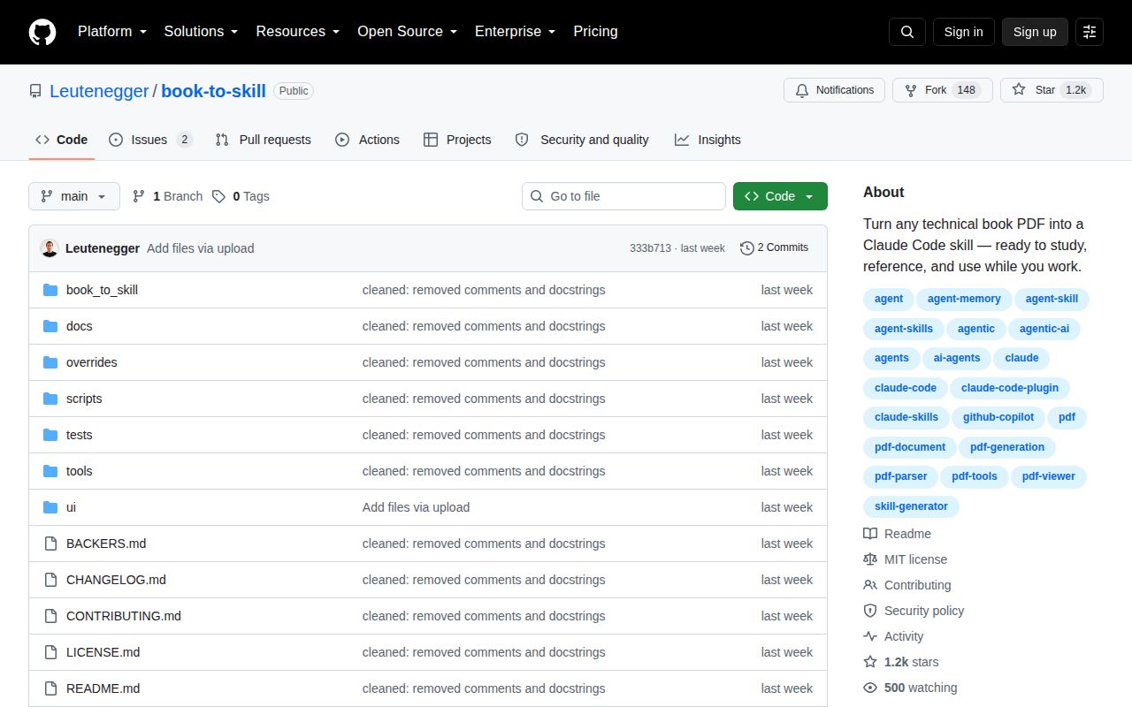The image size is (1132, 707).
Task: Click the BACKERS.md file icon
Action: point(50,544)
